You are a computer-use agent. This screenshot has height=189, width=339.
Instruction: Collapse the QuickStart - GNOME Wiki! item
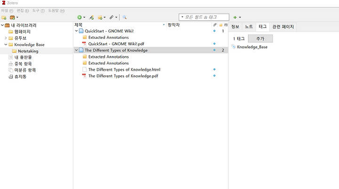[76, 31]
